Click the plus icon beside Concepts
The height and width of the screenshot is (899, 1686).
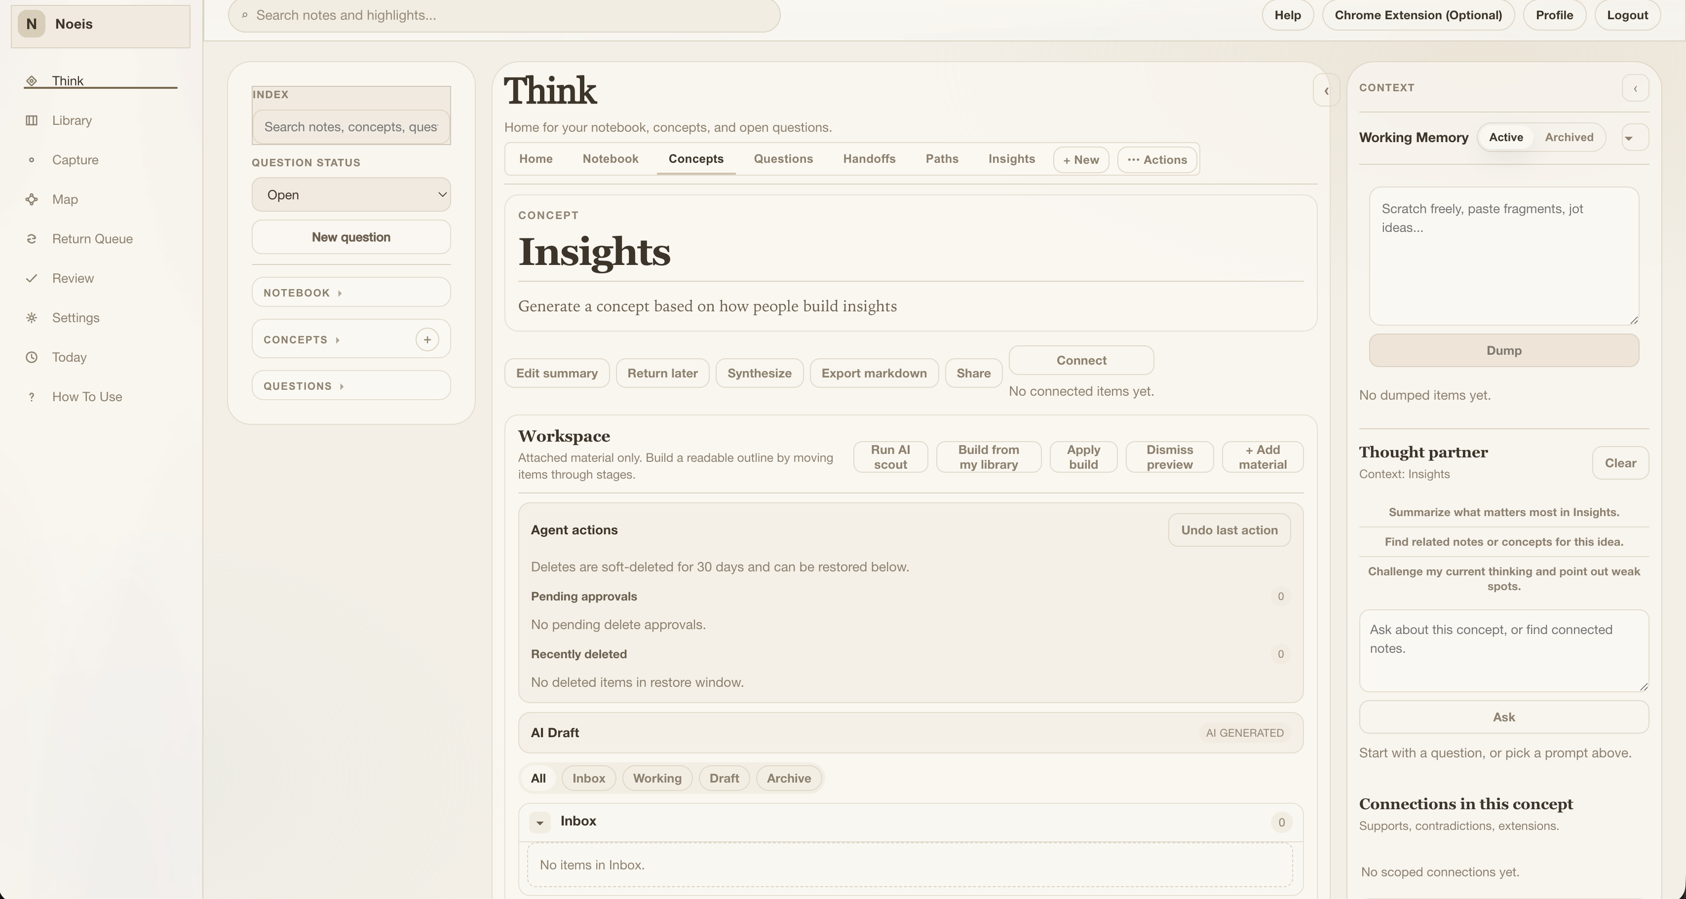[x=427, y=339]
